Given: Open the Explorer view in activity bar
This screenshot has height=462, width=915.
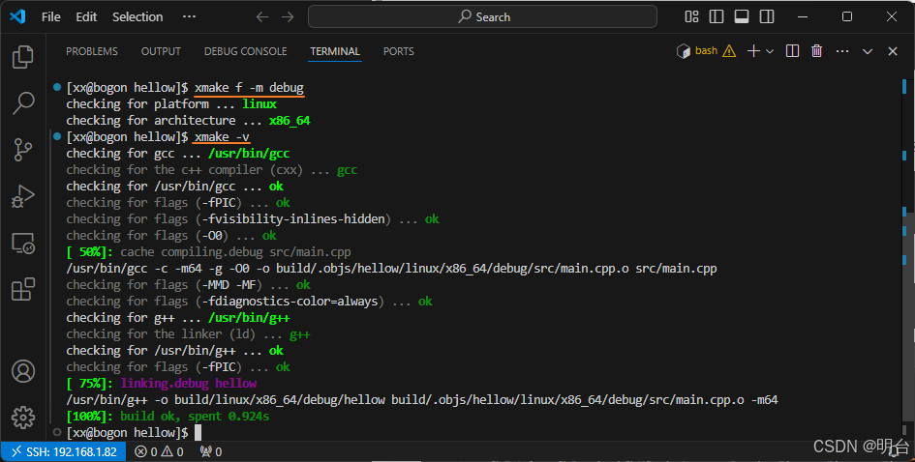Looking at the screenshot, I should [x=23, y=56].
